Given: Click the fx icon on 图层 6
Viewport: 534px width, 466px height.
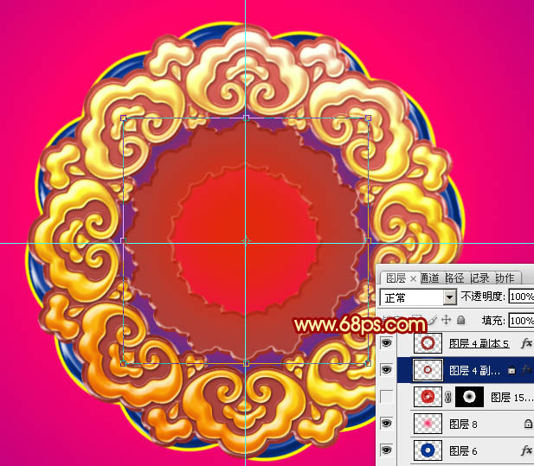Looking at the screenshot, I should [x=526, y=450].
